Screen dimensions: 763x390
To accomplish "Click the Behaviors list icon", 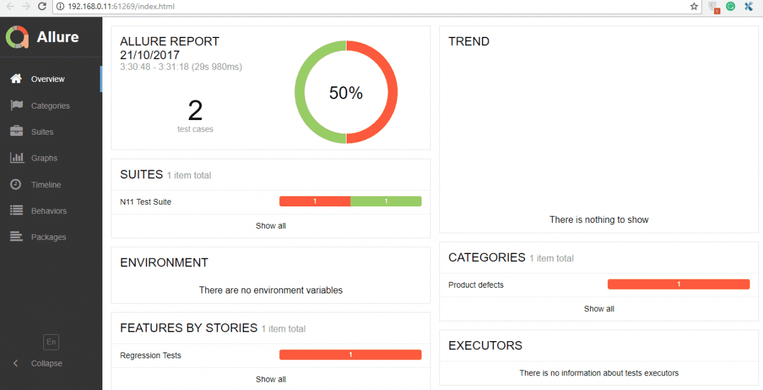I will point(17,210).
